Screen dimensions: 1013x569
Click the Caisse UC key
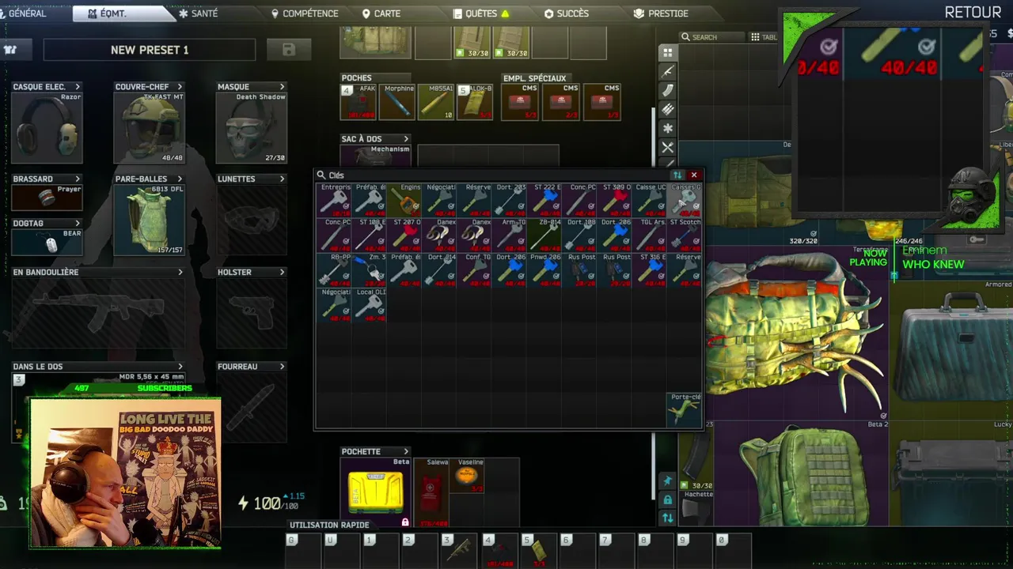(649, 200)
